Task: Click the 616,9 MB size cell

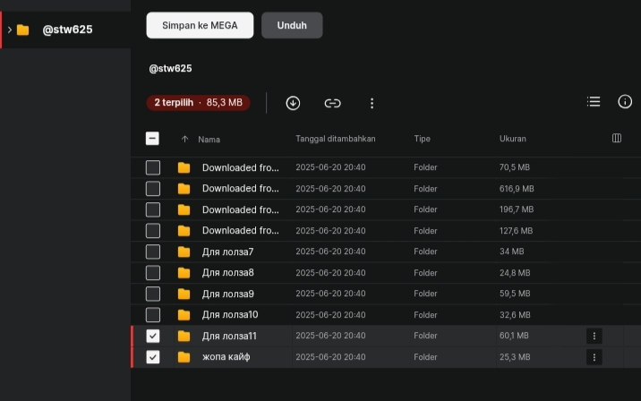Action: pos(517,189)
